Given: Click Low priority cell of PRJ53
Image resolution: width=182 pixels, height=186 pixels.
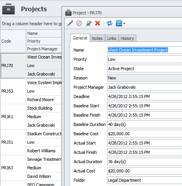Looking at the screenshot, I should (x=44, y=91).
